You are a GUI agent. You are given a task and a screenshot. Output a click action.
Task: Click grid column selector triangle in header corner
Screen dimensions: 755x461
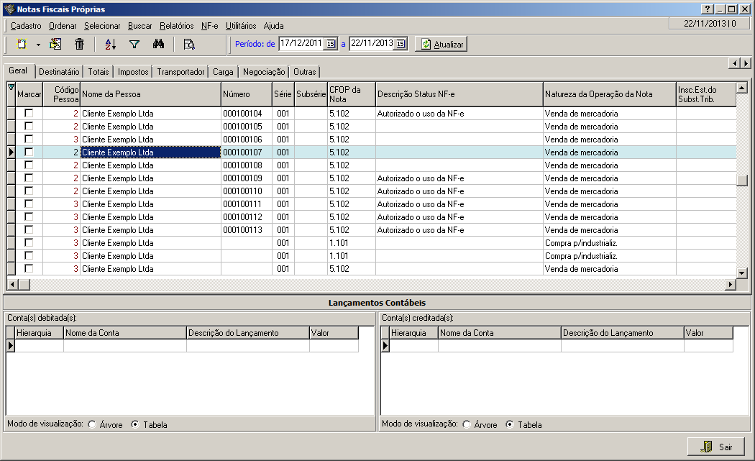click(x=11, y=88)
